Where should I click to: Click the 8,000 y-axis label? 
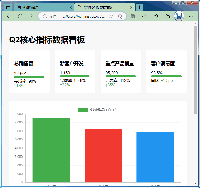pos(19,114)
